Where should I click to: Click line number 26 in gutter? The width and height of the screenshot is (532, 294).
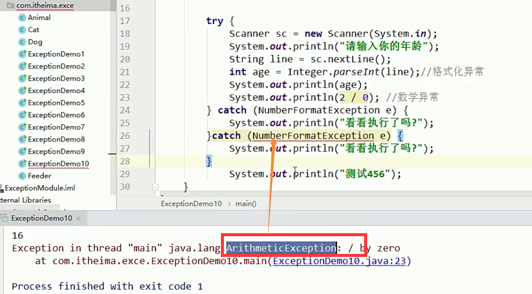point(125,135)
